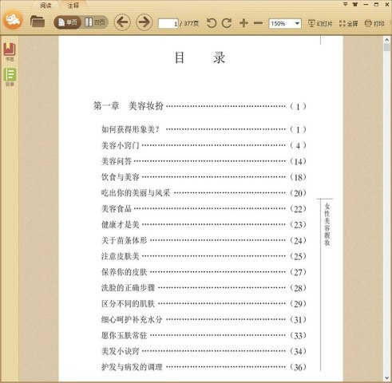This screenshot has width=392, height=383.
Task: Open the bookmarks sidebar panel
Action: [10, 52]
